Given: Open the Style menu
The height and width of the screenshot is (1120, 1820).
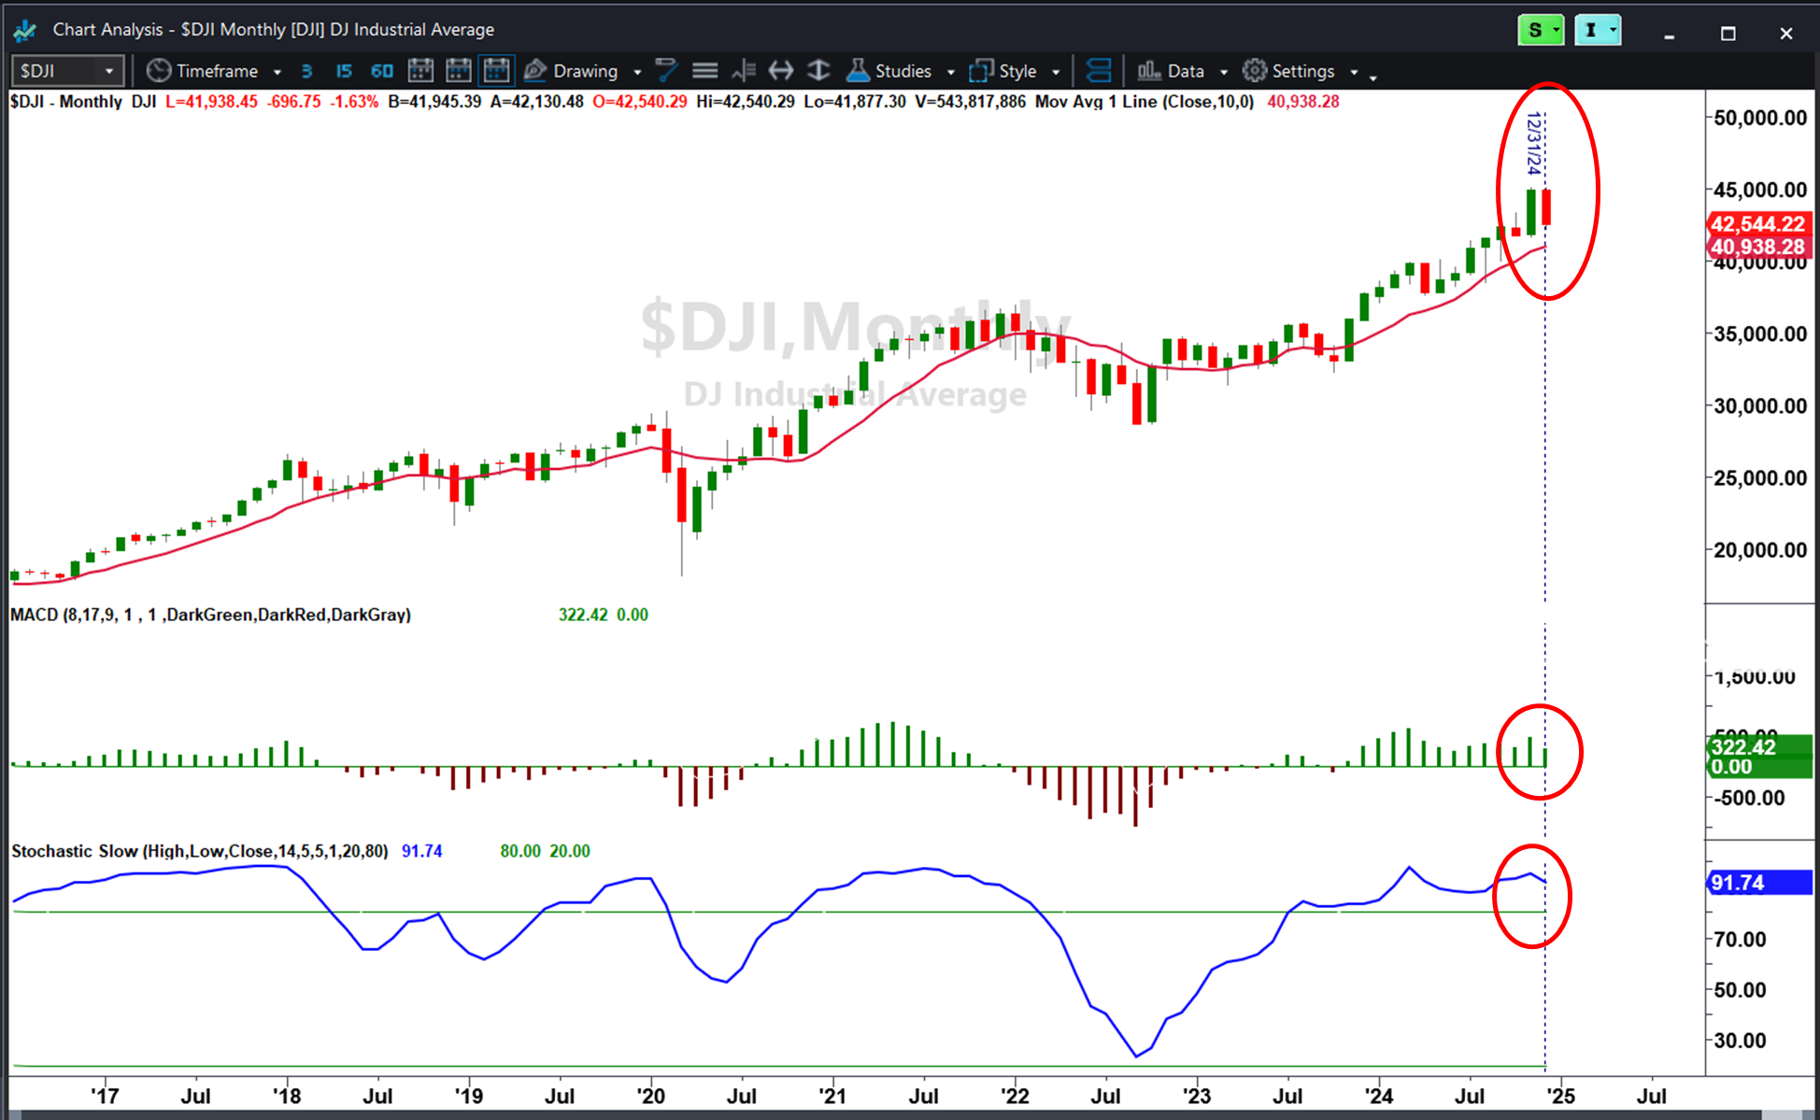Looking at the screenshot, I should 1016,71.
